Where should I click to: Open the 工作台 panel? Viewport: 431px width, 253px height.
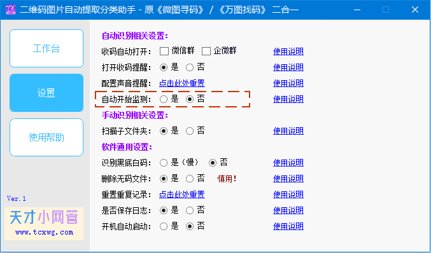tap(46, 48)
